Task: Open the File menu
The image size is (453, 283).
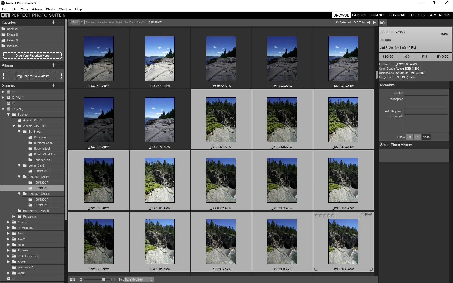Action: [5, 9]
